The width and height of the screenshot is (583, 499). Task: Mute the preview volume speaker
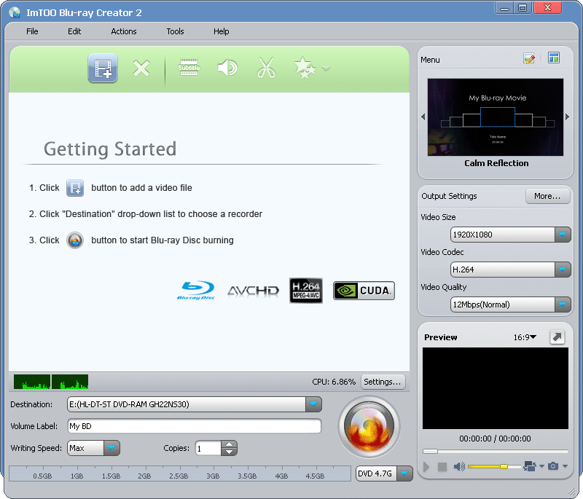(458, 467)
